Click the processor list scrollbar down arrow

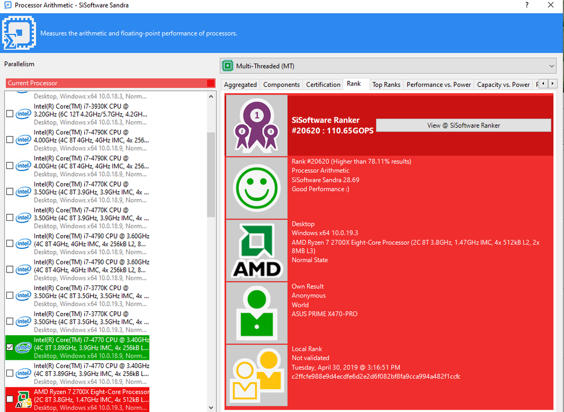[211, 407]
